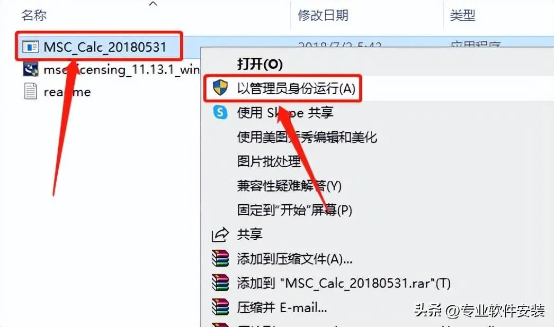This screenshot has height=327, width=554.
Task: Click the WinRAR icon beside 添加到 MSC_Calc_20180531.rar
Action: tap(220, 283)
